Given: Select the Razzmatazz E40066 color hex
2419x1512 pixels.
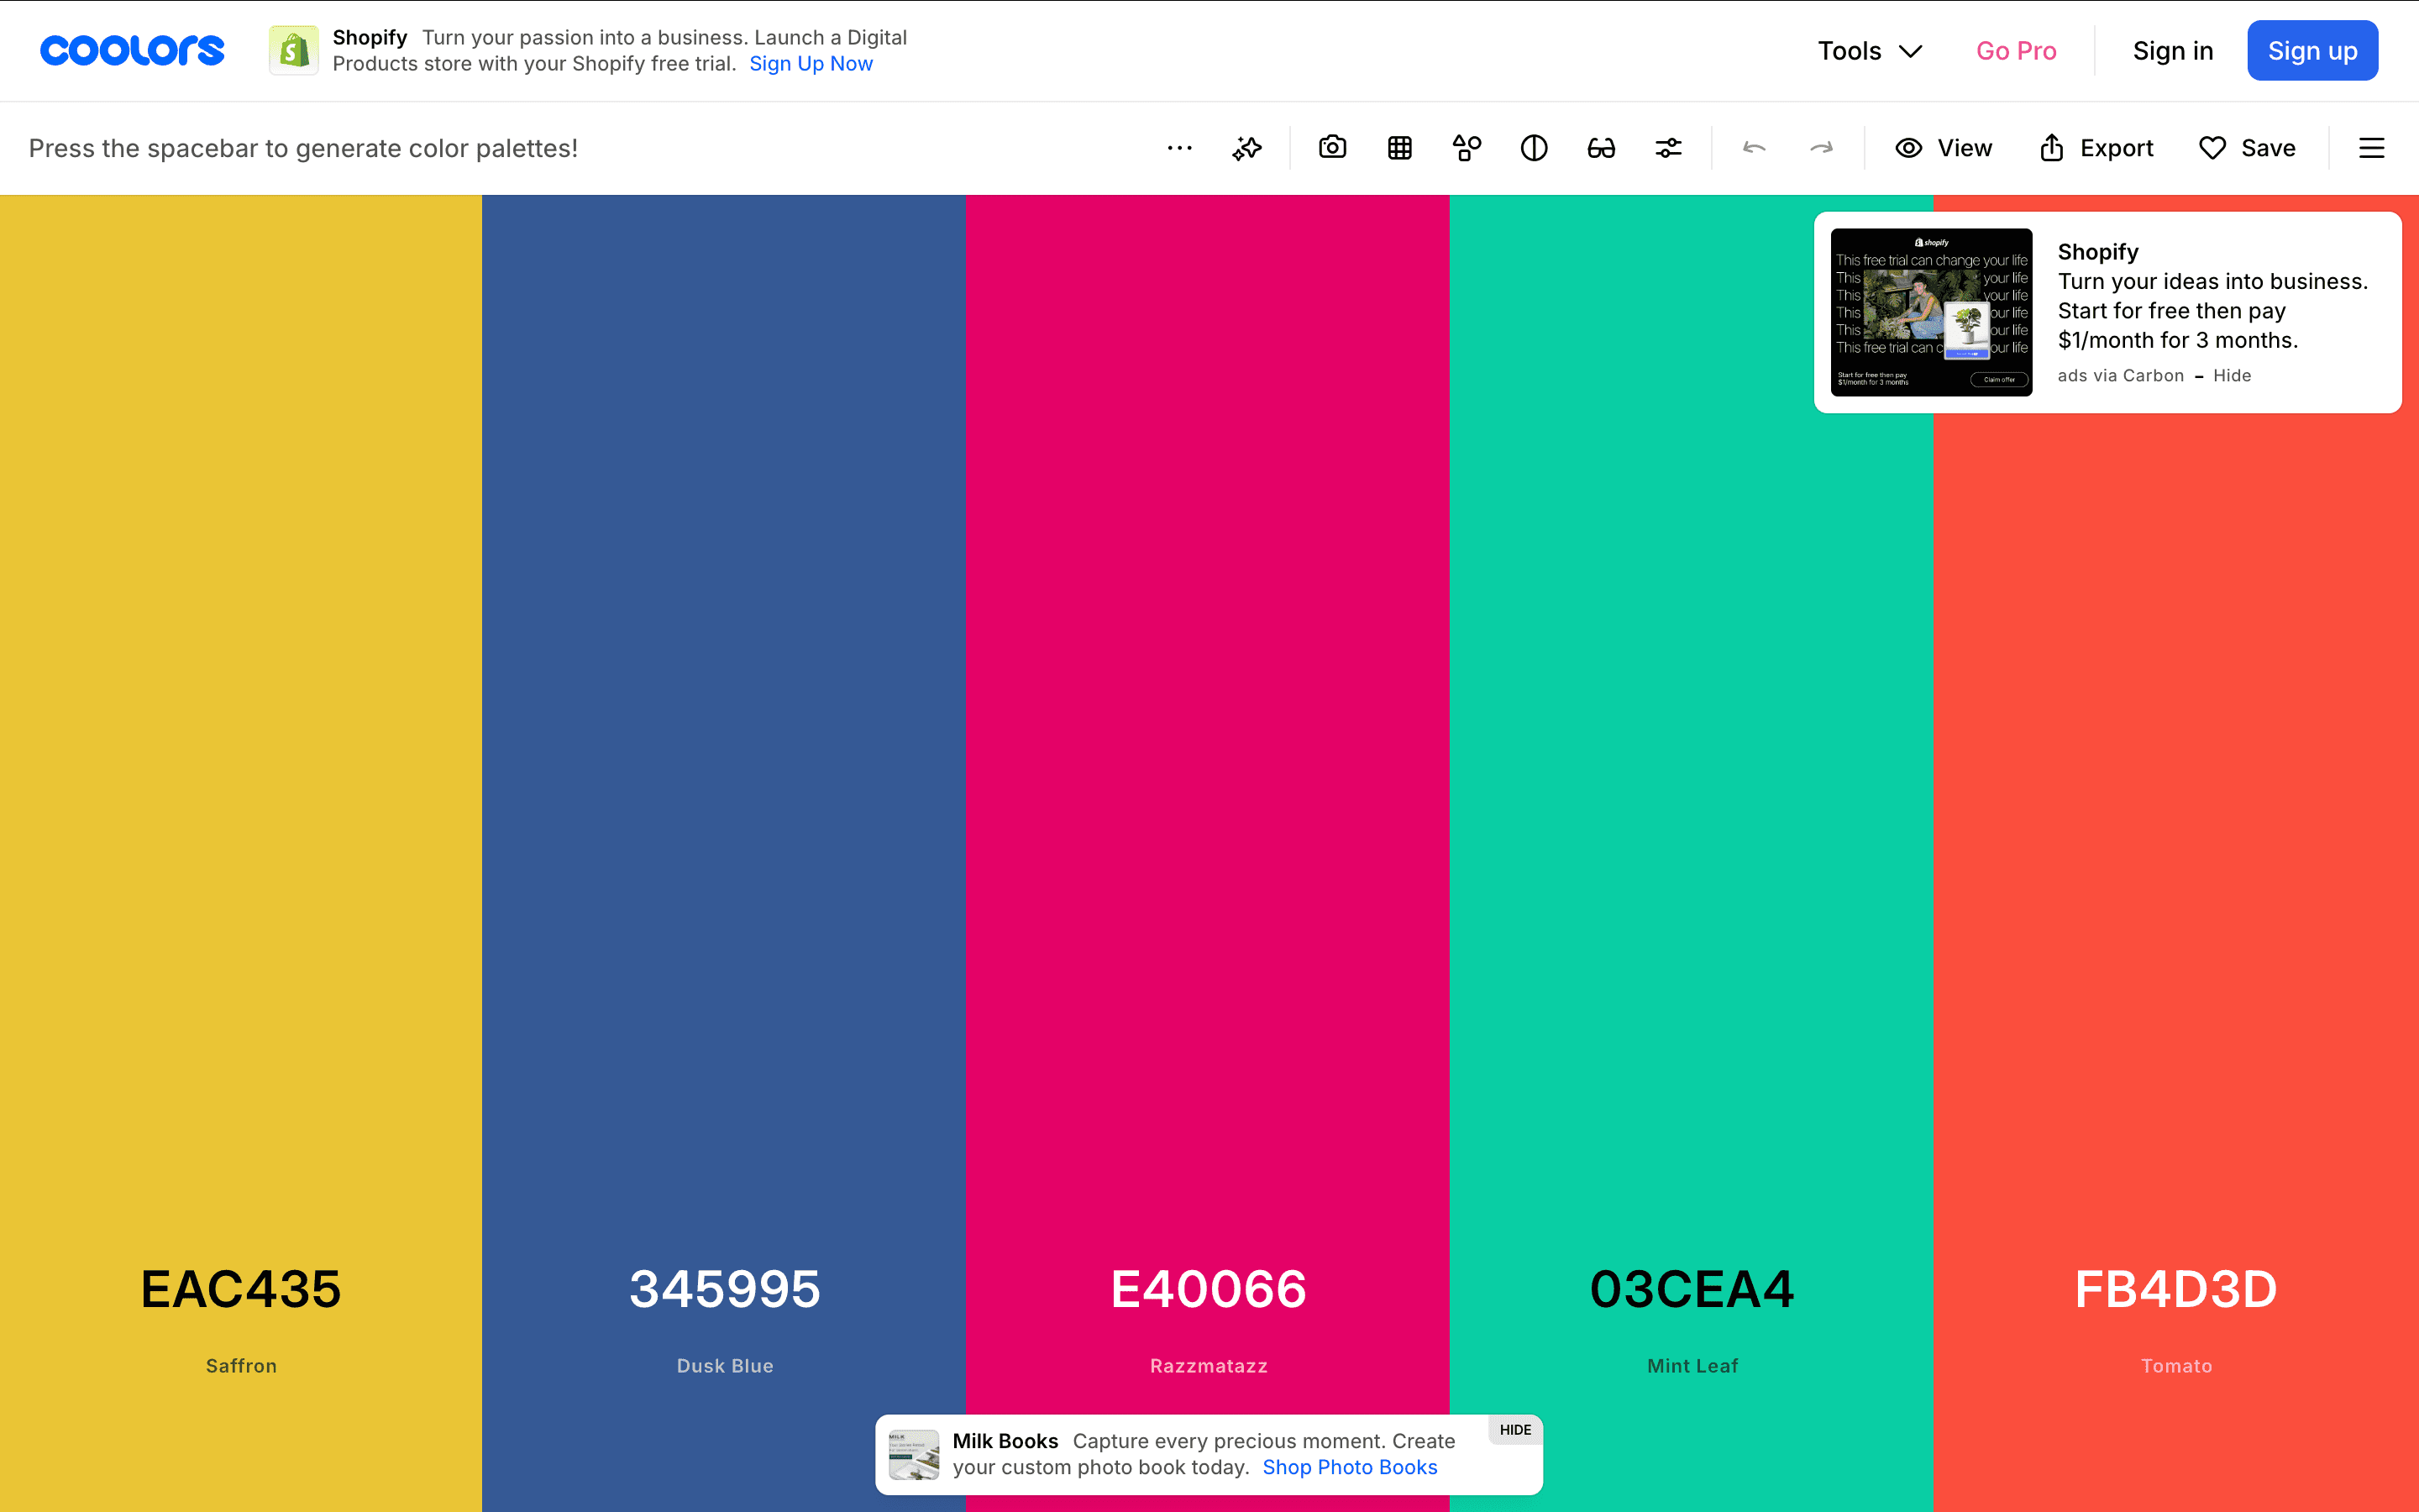Looking at the screenshot, I should pyautogui.click(x=1209, y=1289).
